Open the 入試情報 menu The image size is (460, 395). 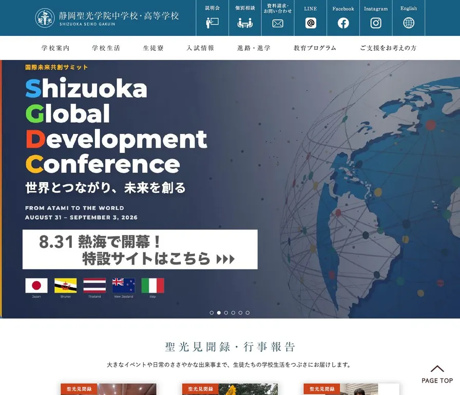pyautogui.click(x=200, y=48)
